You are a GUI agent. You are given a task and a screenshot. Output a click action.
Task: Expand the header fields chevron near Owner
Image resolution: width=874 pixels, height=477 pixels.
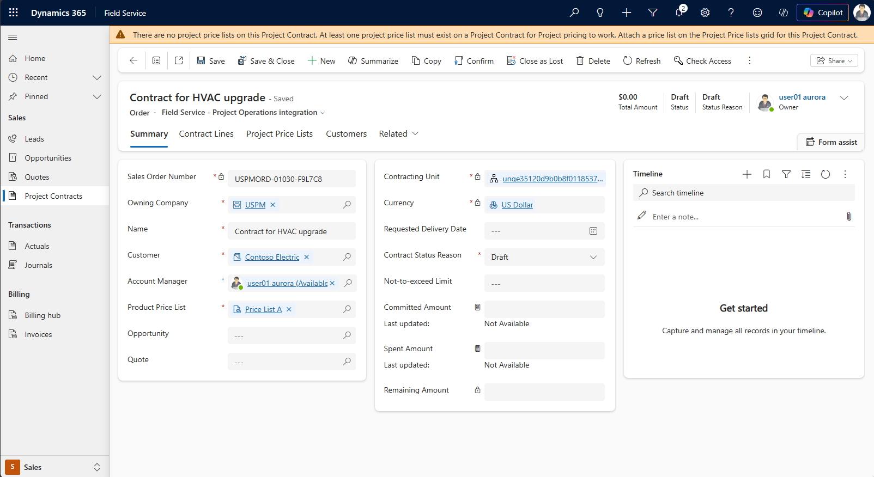pyautogui.click(x=844, y=98)
